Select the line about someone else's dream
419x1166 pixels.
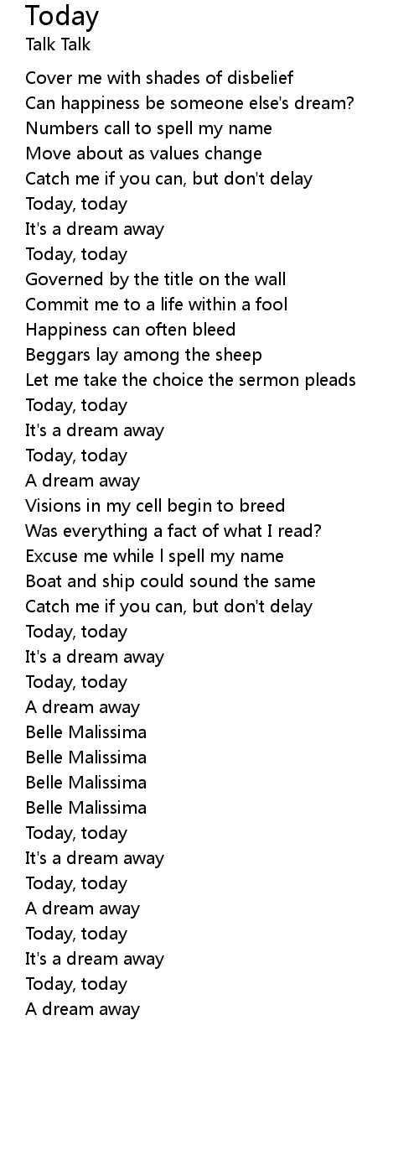[x=189, y=103]
